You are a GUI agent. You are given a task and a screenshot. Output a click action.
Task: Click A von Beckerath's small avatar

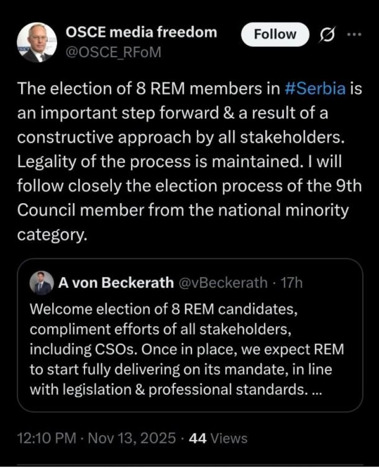tap(41, 282)
